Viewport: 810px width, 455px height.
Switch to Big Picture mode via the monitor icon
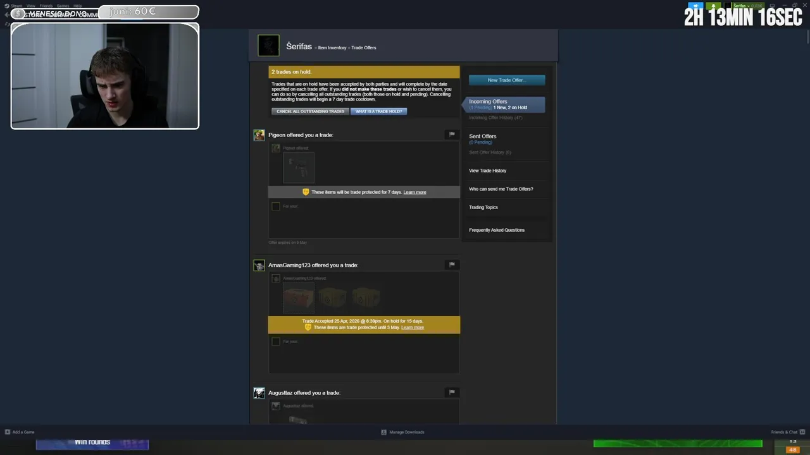click(x=772, y=6)
